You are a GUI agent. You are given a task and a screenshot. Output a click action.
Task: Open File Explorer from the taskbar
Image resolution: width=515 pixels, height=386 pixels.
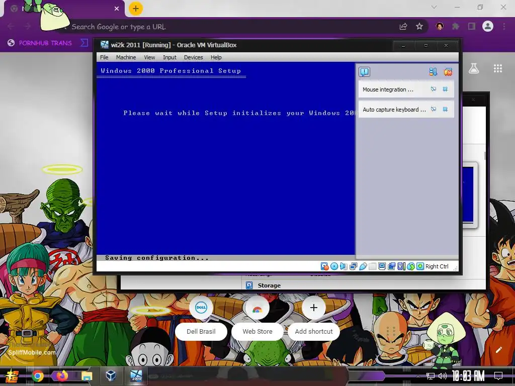(x=87, y=376)
